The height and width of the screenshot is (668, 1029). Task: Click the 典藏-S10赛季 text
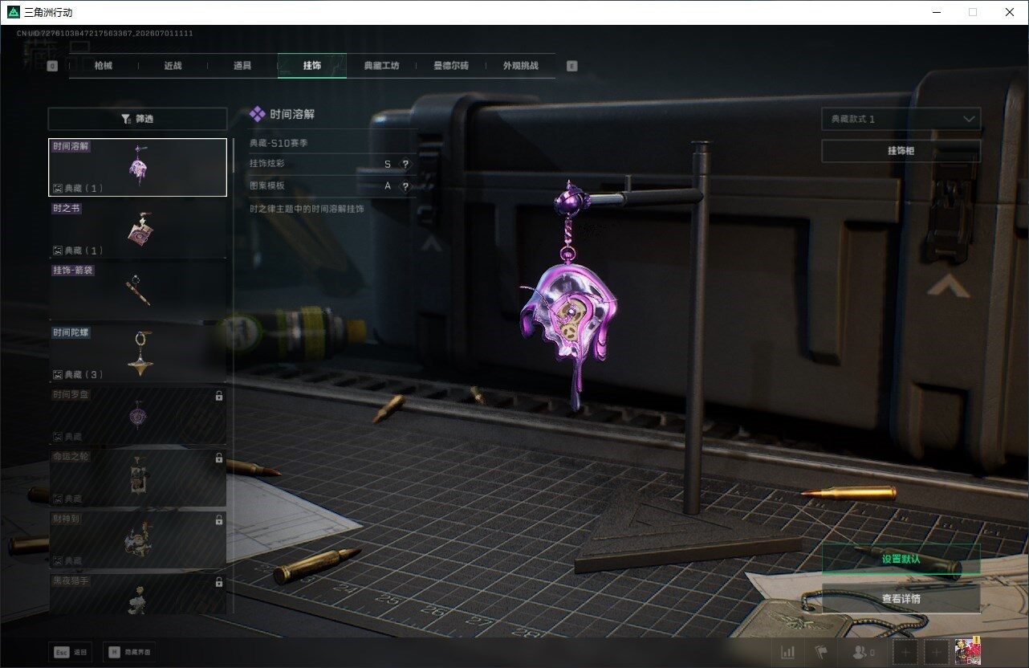tap(279, 143)
